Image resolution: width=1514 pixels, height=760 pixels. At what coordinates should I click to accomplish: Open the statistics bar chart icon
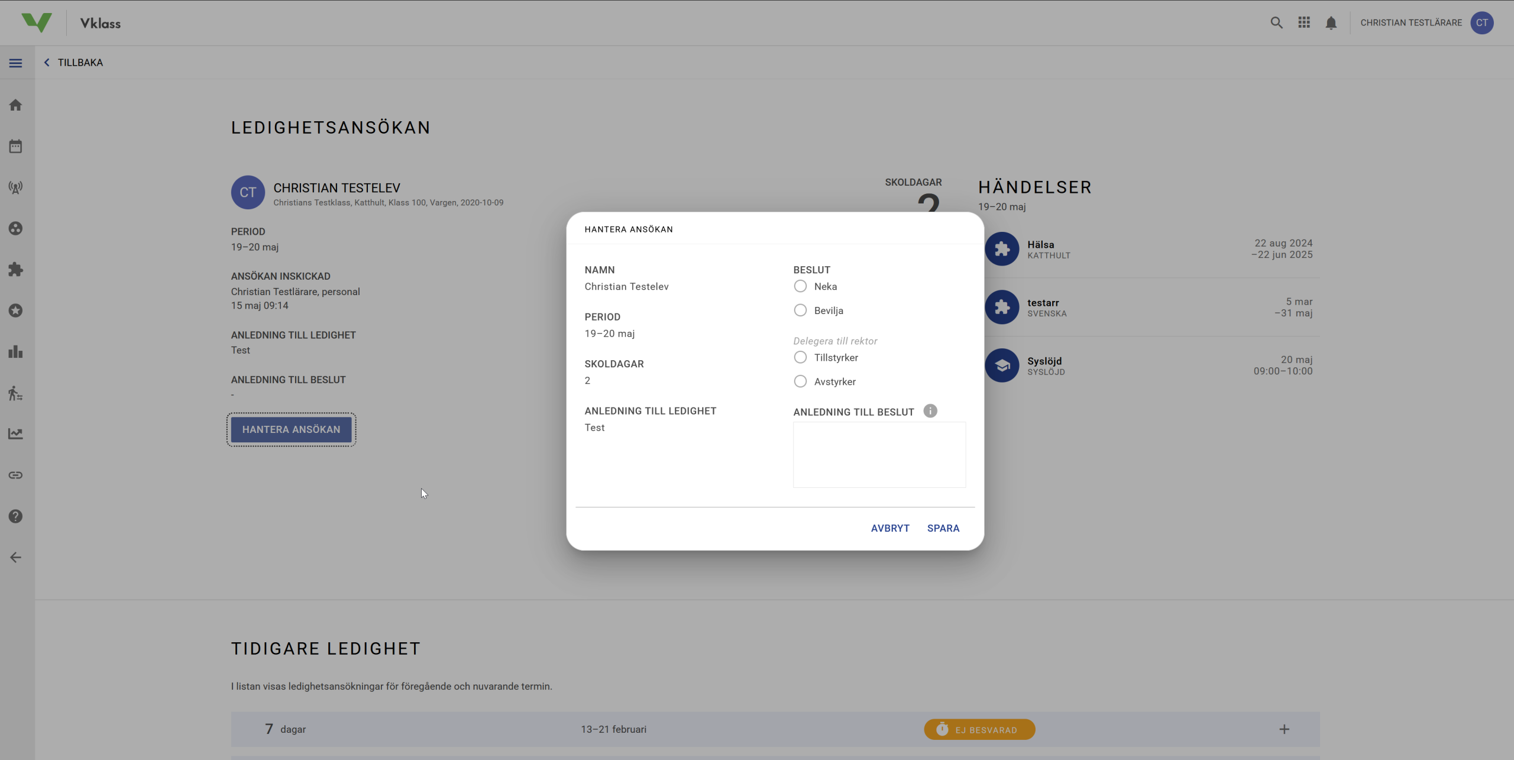pyautogui.click(x=16, y=352)
